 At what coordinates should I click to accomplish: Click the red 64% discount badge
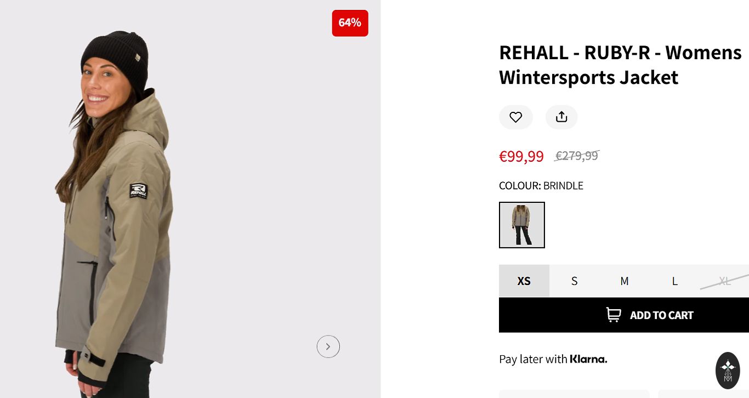click(x=350, y=23)
